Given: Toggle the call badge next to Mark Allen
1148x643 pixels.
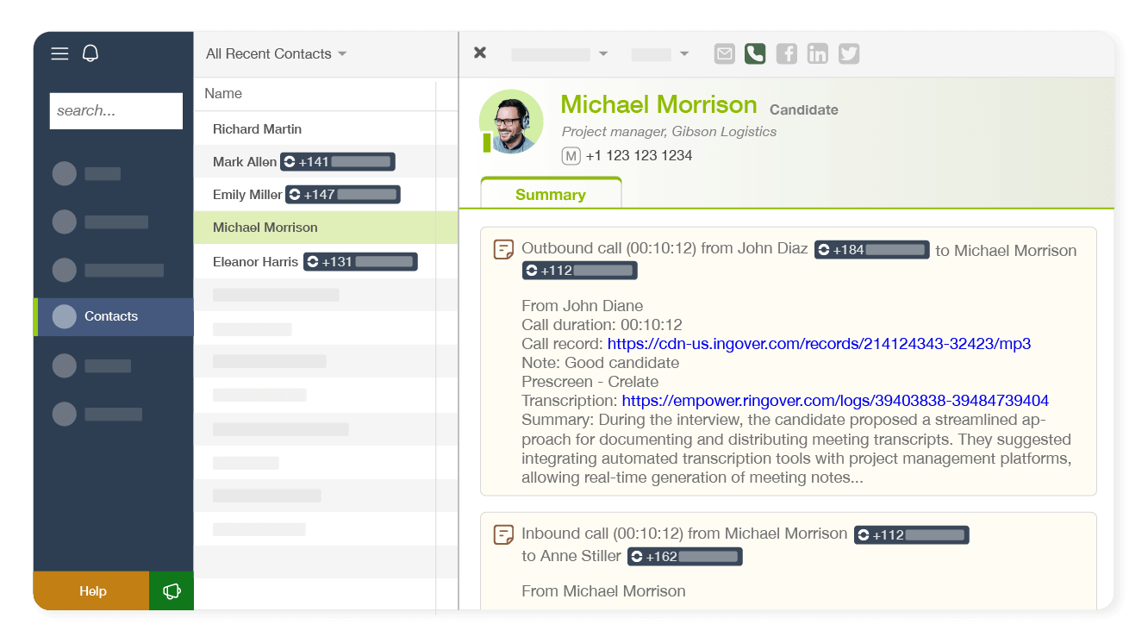Looking at the screenshot, I should (x=337, y=161).
